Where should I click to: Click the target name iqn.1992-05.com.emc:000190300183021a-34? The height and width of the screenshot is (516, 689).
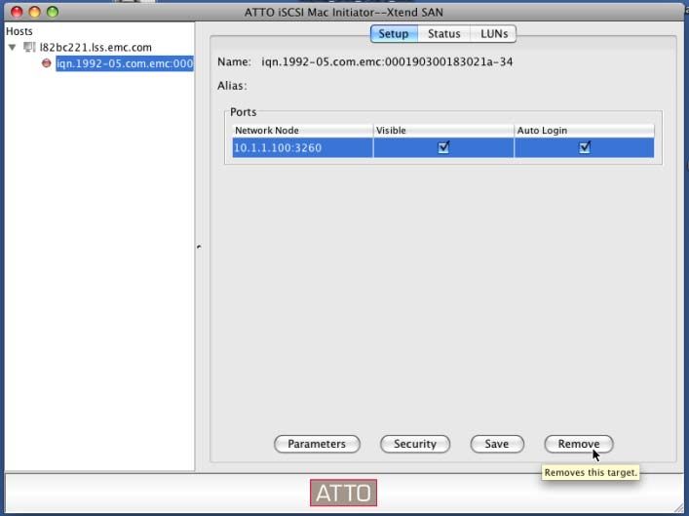coord(387,61)
